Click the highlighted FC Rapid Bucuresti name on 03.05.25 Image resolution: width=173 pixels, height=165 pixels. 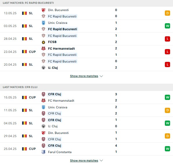click(63, 29)
